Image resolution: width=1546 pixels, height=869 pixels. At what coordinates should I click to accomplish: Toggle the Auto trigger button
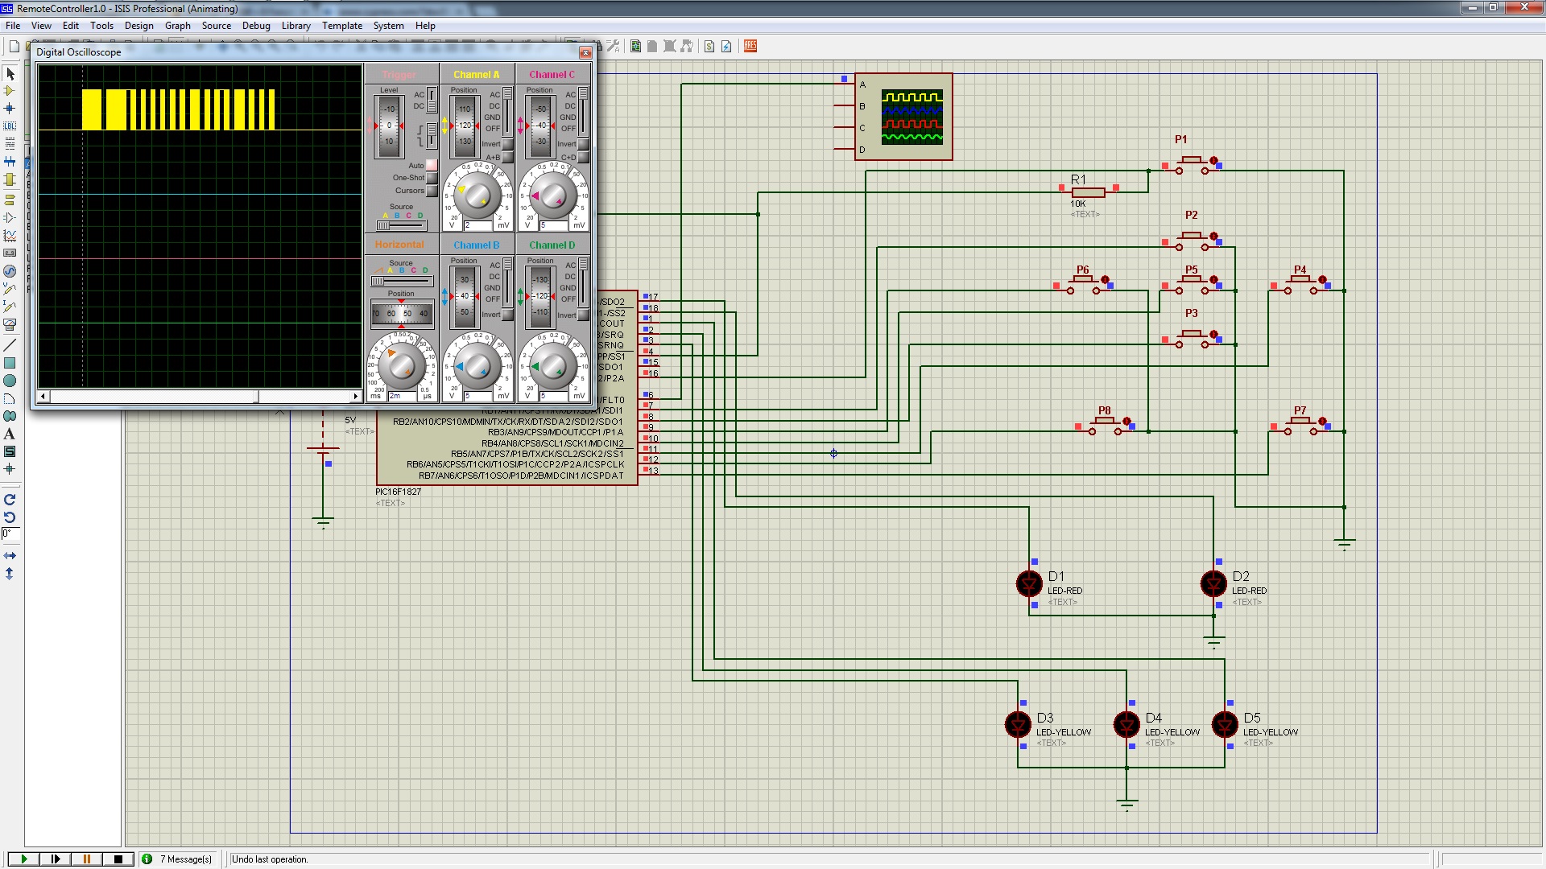(x=432, y=165)
